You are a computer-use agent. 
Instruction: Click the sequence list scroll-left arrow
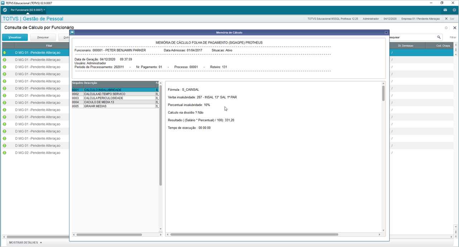(74, 234)
